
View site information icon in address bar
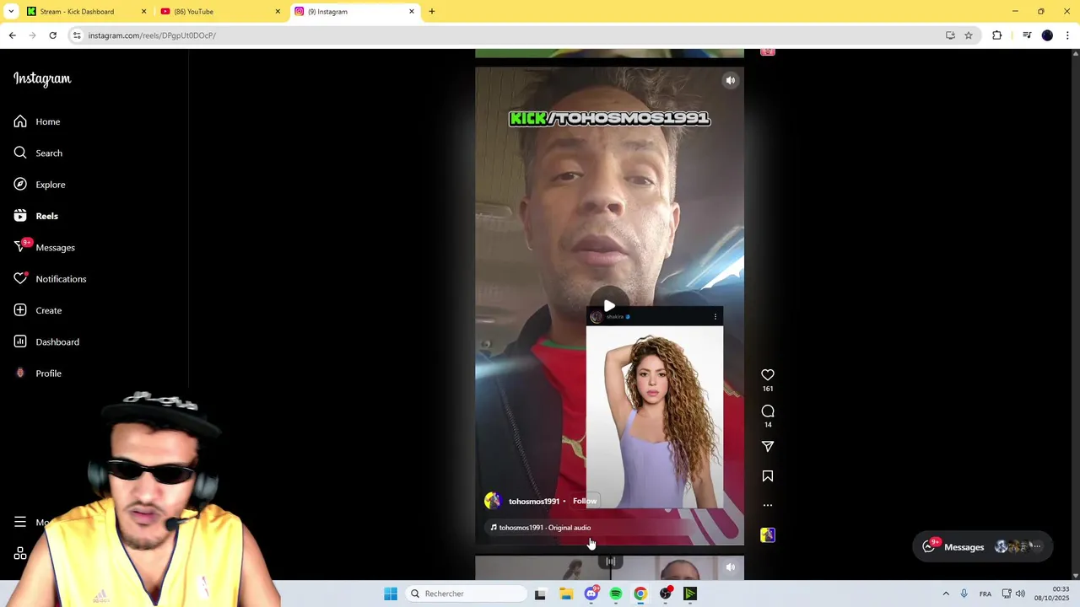pyautogui.click(x=77, y=35)
